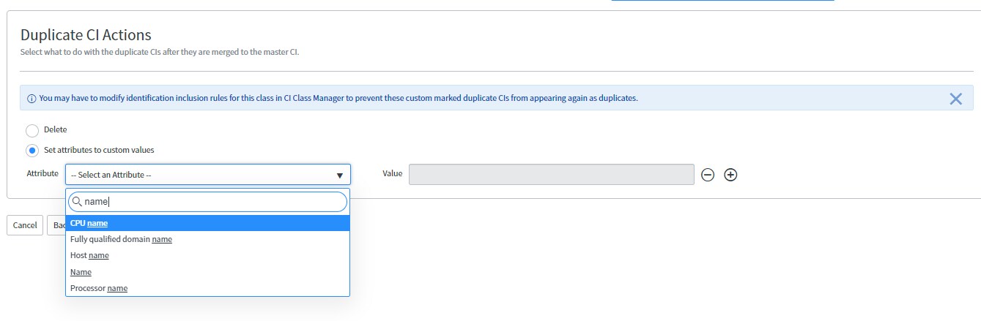
Task: Choose CPU name from the attribute list
Action: (x=208, y=223)
